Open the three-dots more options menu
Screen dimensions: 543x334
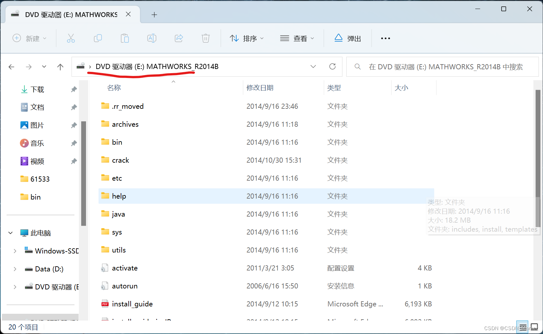(385, 39)
